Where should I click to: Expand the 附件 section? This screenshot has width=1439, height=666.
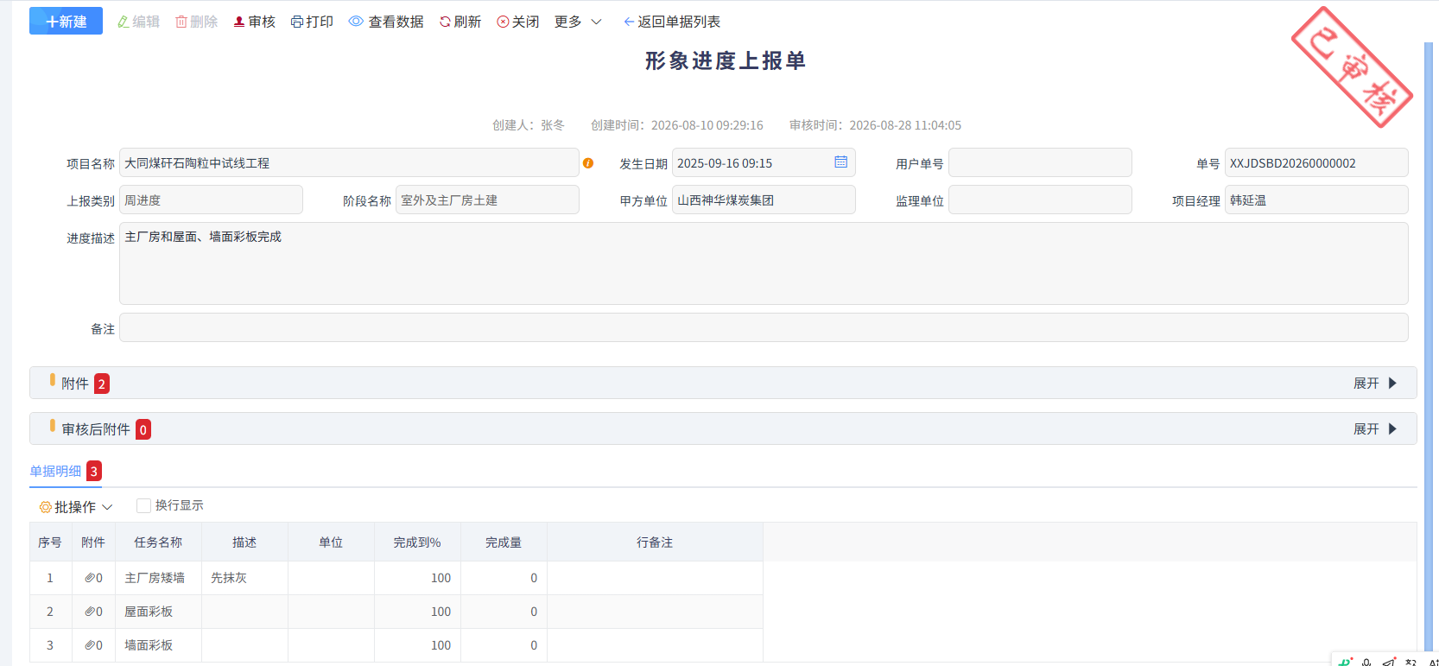pos(1374,383)
